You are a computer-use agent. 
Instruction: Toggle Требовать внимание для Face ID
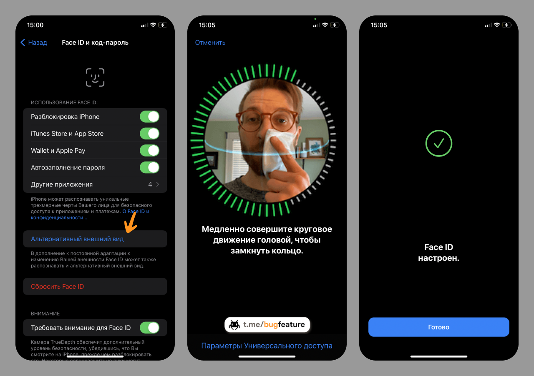point(150,328)
